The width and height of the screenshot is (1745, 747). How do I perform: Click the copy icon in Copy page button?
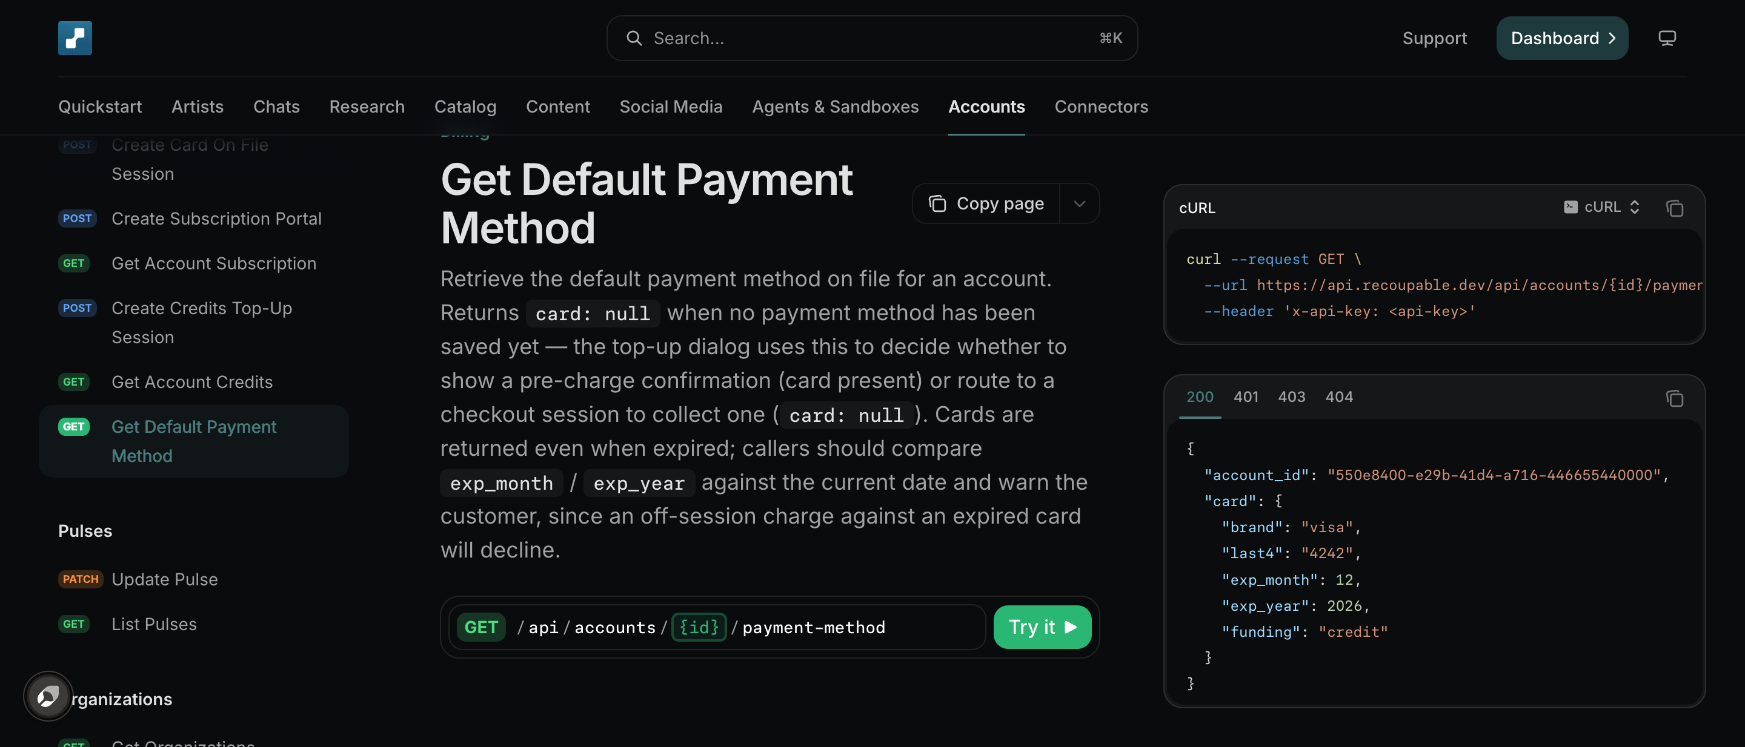pos(937,203)
